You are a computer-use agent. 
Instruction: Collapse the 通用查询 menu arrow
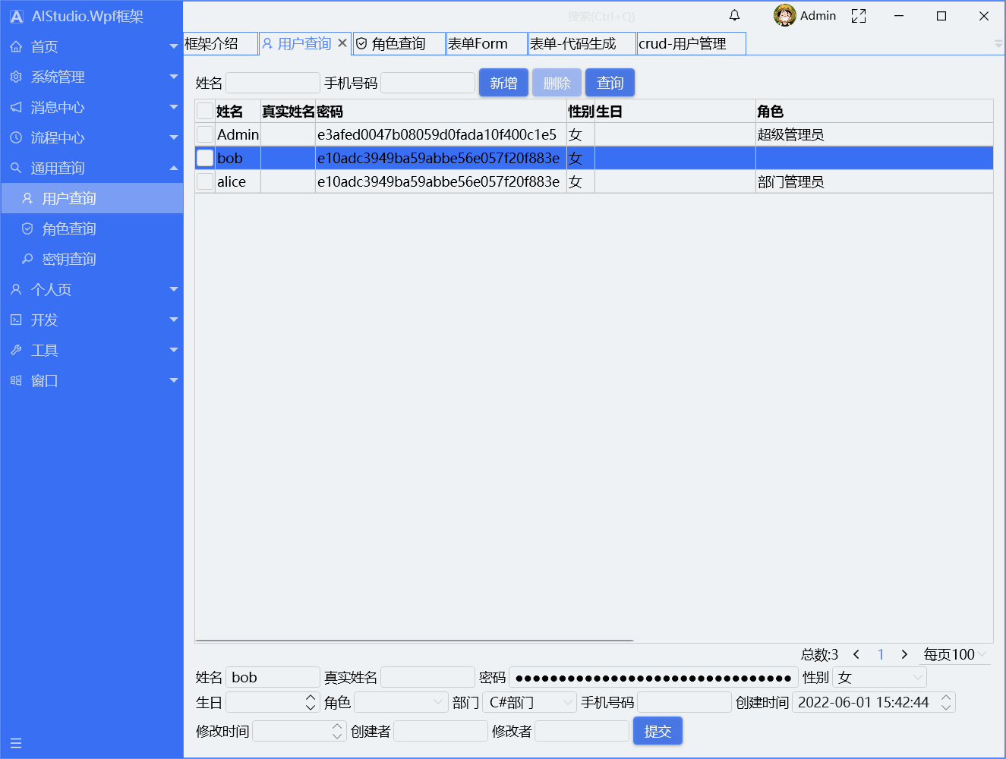(174, 168)
